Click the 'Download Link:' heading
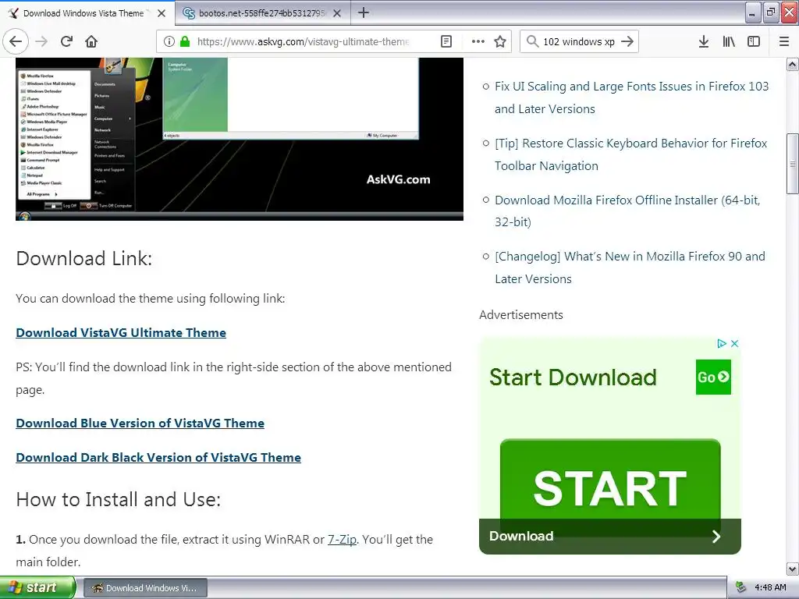This screenshot has width=799, height=599. [x=84, y=258]
